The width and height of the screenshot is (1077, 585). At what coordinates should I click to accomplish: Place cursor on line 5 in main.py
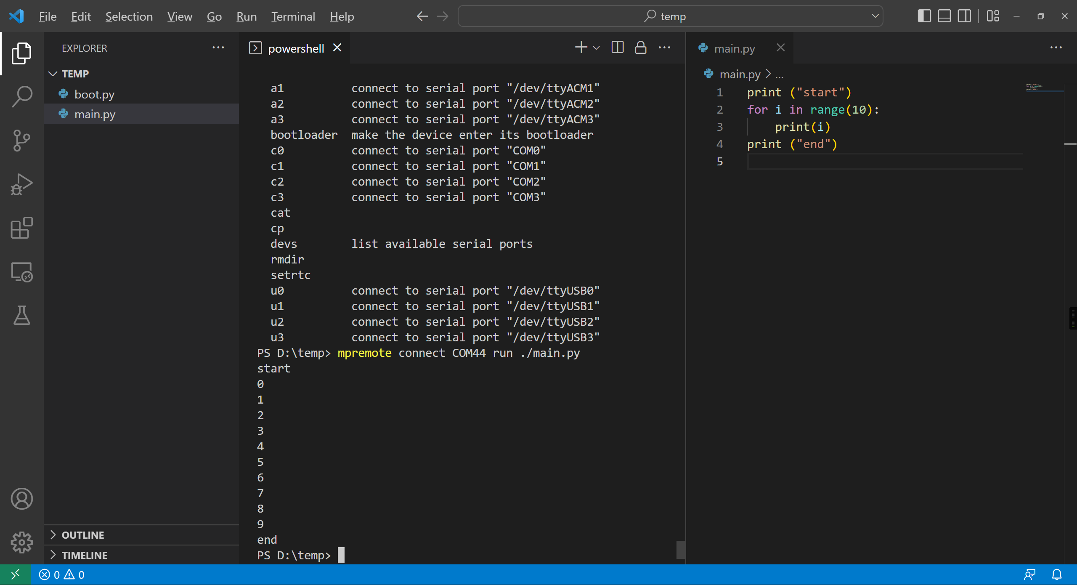(885, 161)
